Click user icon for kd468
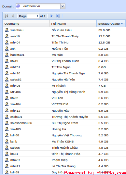 tap(7, 135)
